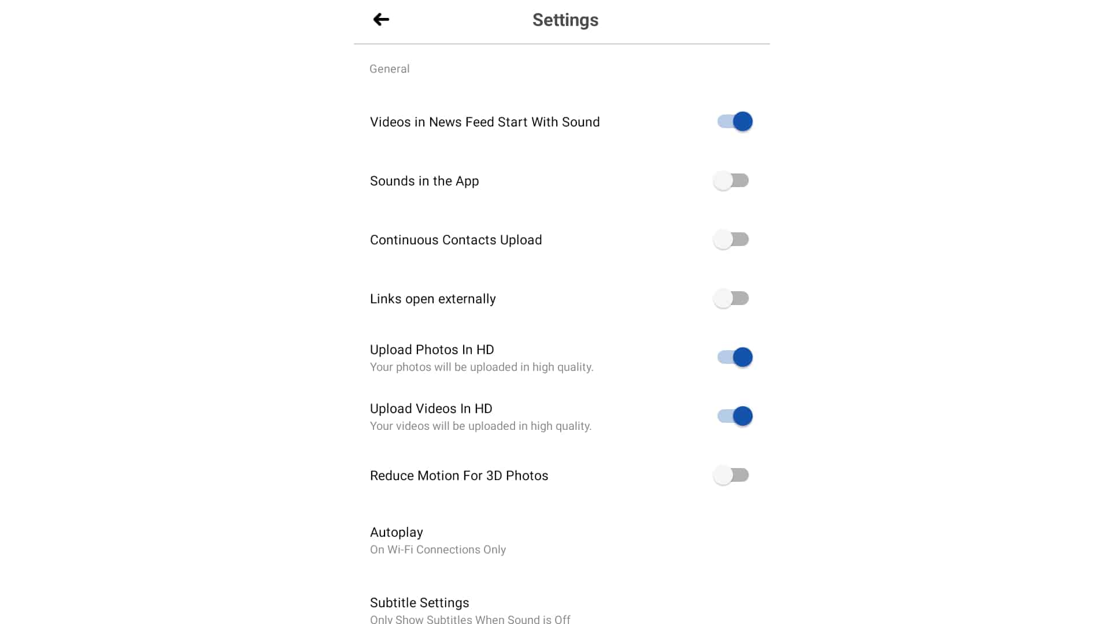Viewport: 1110px width, 624px height.
Task: Click the "Continuous Contacts Upload" label text
Action: (456, 240)
